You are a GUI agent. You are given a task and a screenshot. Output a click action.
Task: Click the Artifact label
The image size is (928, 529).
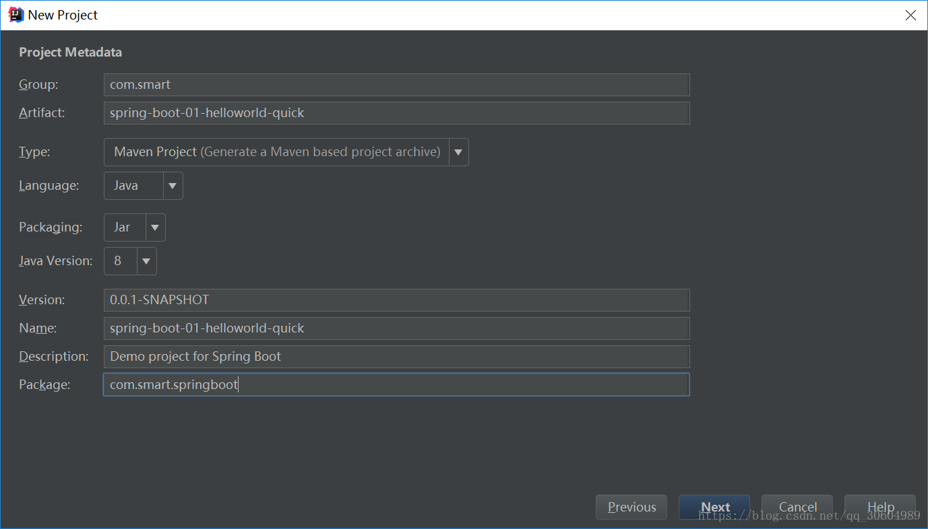tap(42, 113)
